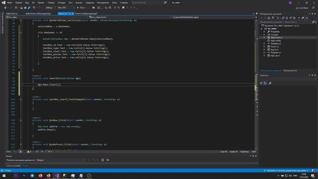Click alphabetical sort icon in Properties panel

tap(265, 83)
